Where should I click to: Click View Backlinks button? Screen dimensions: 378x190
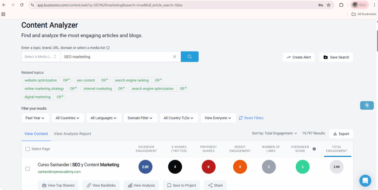(101, 186)
